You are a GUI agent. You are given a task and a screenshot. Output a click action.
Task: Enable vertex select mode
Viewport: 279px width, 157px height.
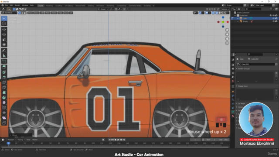[x=19, y=13]
